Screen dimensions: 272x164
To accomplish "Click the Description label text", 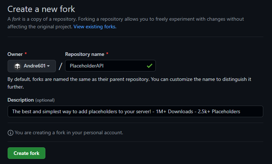I will 20,100.
